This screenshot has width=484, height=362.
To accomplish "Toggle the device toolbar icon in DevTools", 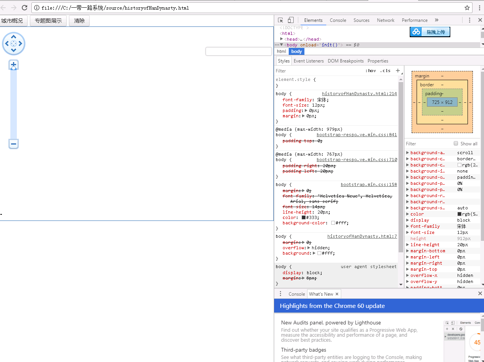I will coord(291,20).
